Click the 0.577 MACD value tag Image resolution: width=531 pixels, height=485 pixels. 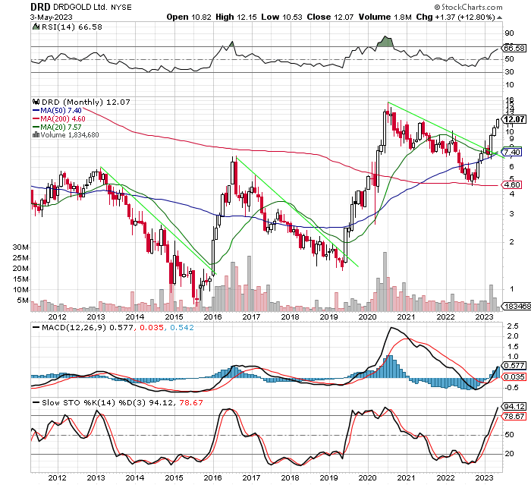click(514, 365)
